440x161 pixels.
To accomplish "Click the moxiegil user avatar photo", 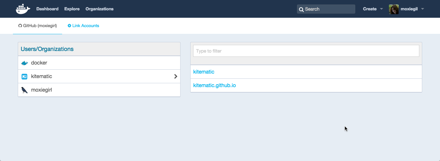I will click(x=393, y=9).
